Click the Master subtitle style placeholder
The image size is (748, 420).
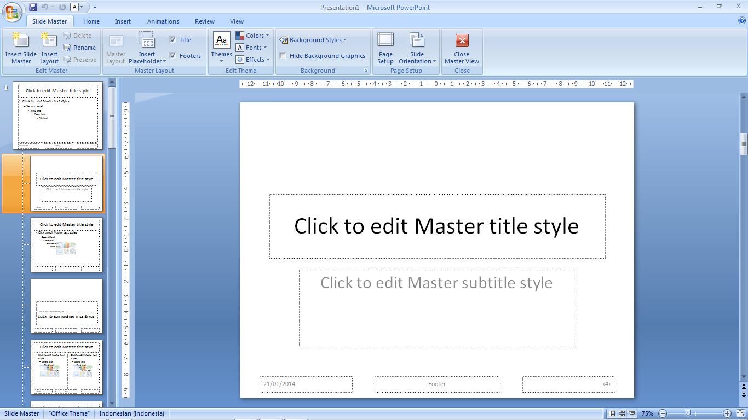click(437, 307)
